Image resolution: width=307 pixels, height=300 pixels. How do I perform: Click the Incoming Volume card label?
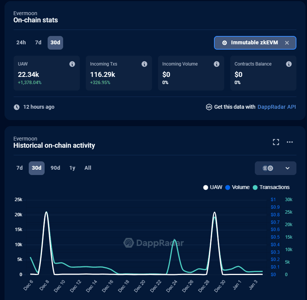pos(180,64)
